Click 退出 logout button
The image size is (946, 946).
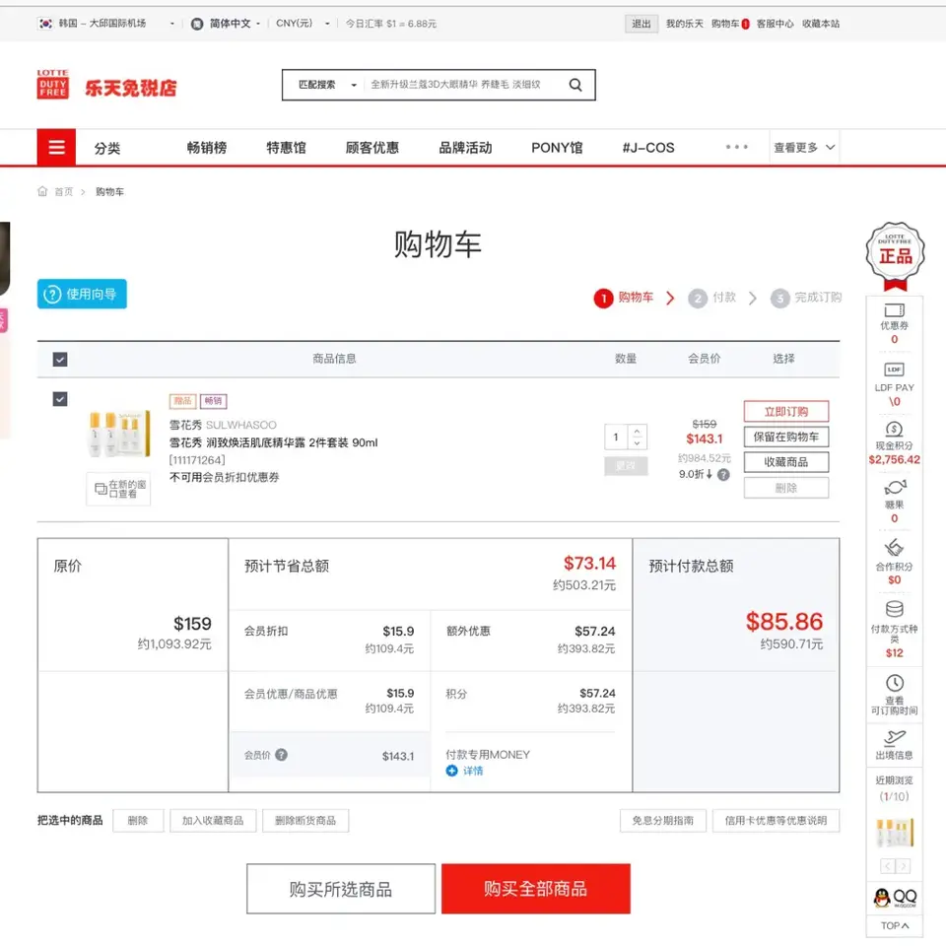pos(641,24)
